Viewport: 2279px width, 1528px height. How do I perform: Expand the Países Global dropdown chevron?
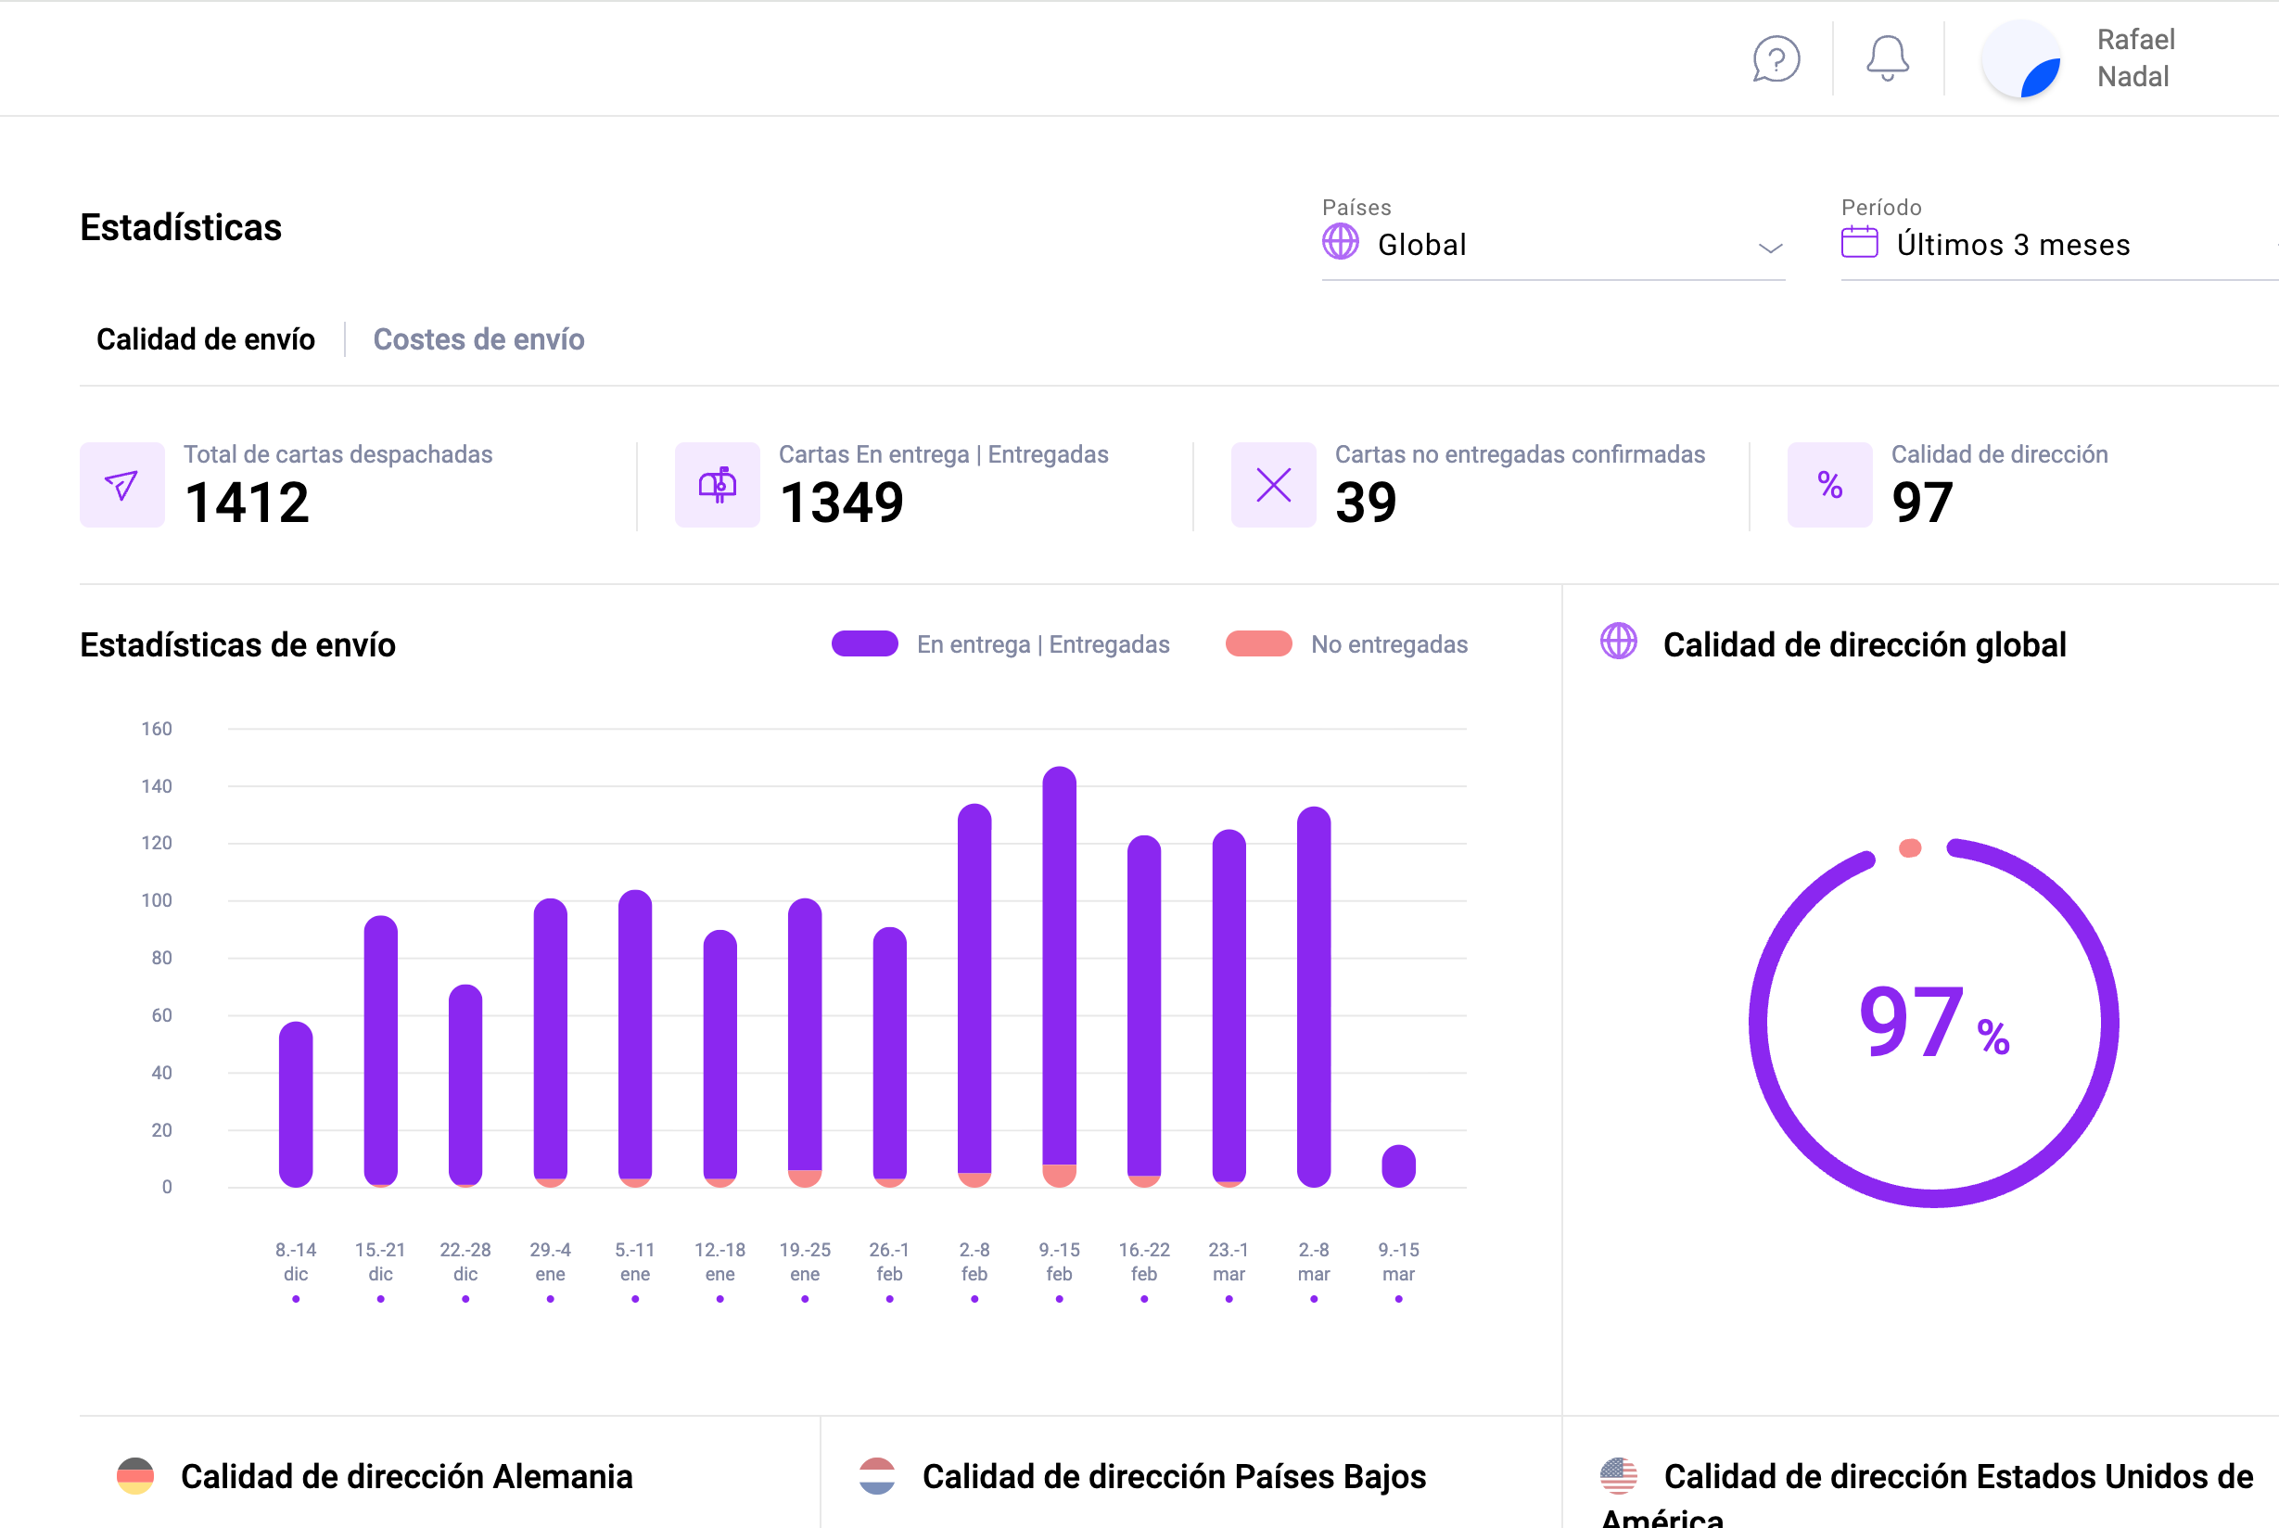click(1769, 248)
